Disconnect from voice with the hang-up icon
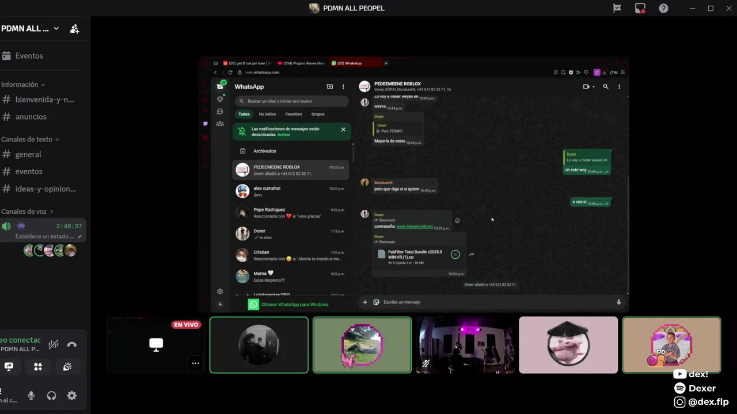 tap(72, 344)
